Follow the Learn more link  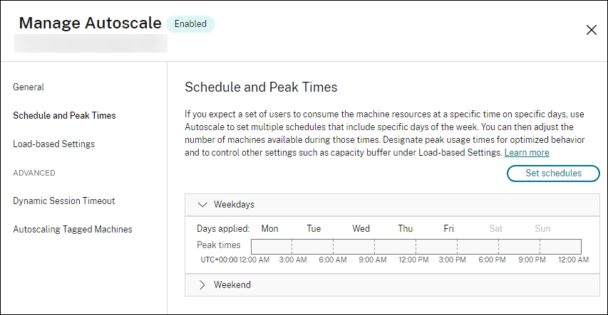click(527, 153)
